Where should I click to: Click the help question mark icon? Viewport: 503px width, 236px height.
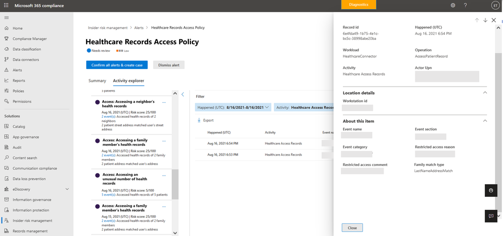point(465,6)
